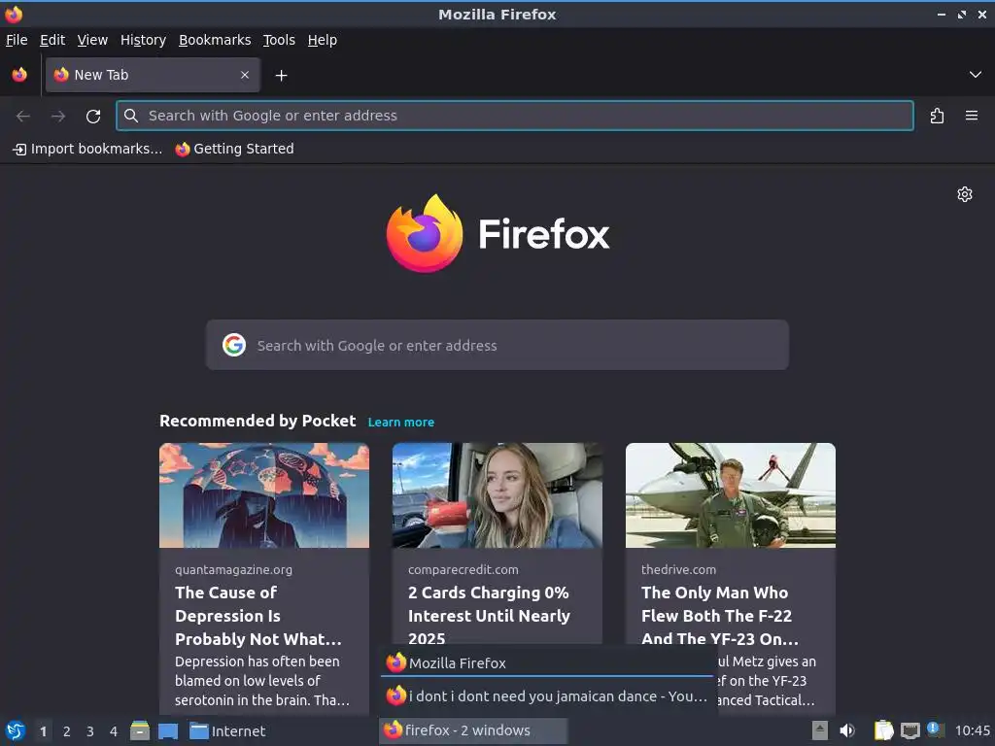Go back using the back arrow
Viewport: 995px width, 746px height.
pos(23,117)
